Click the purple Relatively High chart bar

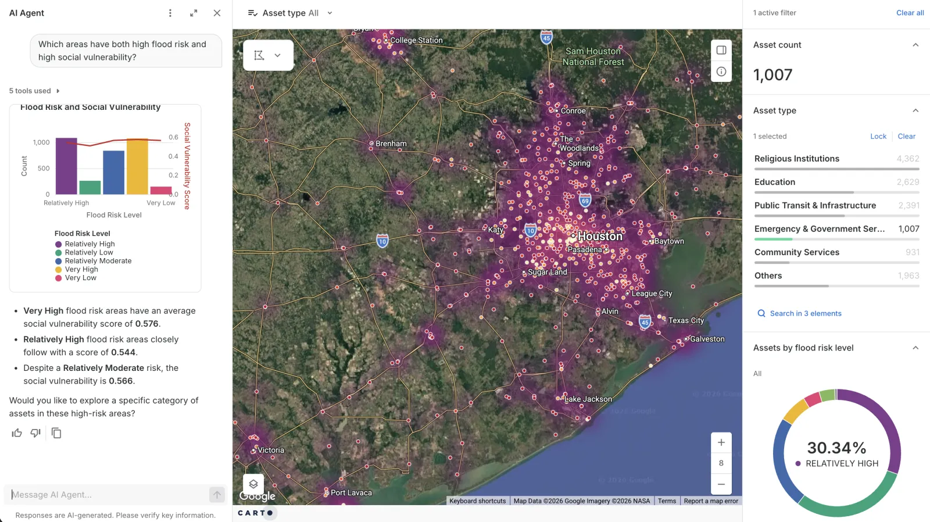click(x=66, y=166)
